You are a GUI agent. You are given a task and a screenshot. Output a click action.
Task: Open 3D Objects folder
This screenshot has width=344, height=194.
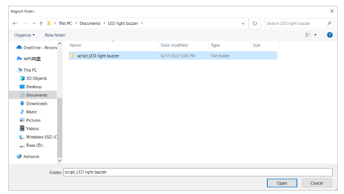pyautogui.click(x=33, y=78)
